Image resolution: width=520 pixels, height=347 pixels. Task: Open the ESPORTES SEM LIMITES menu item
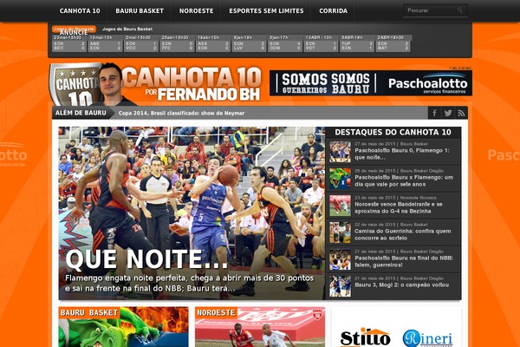click(266, 10)
